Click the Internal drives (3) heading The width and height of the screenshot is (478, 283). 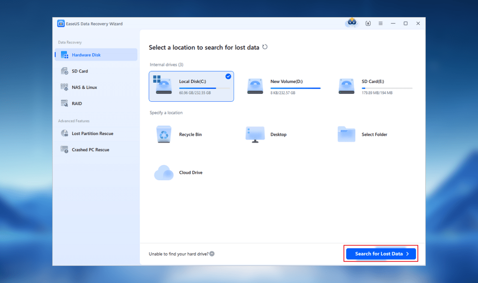coord(167,65)
